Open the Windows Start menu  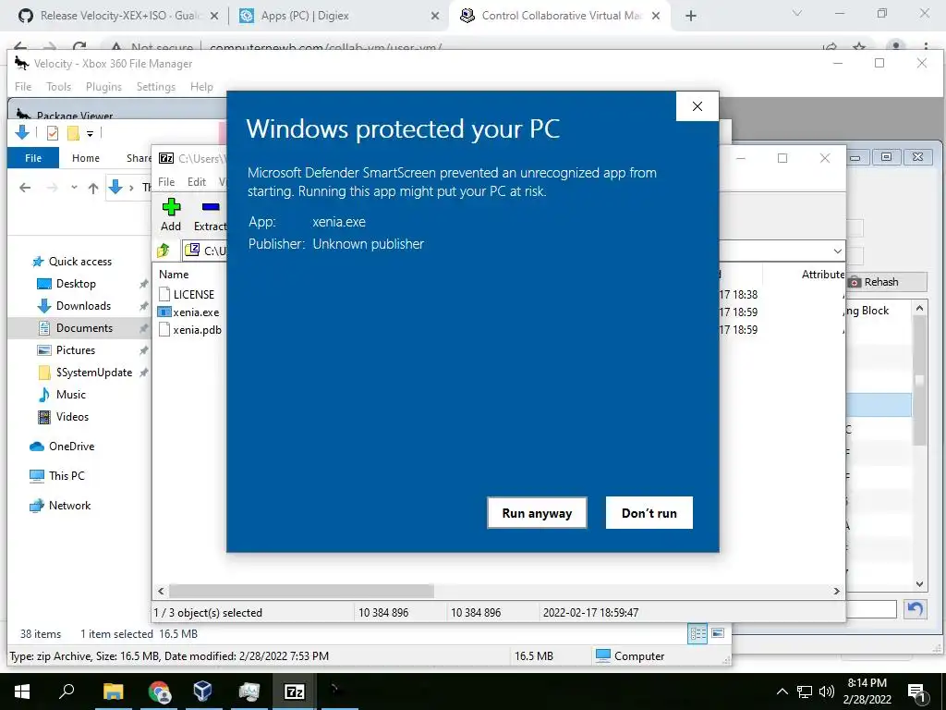click(22, 692)
